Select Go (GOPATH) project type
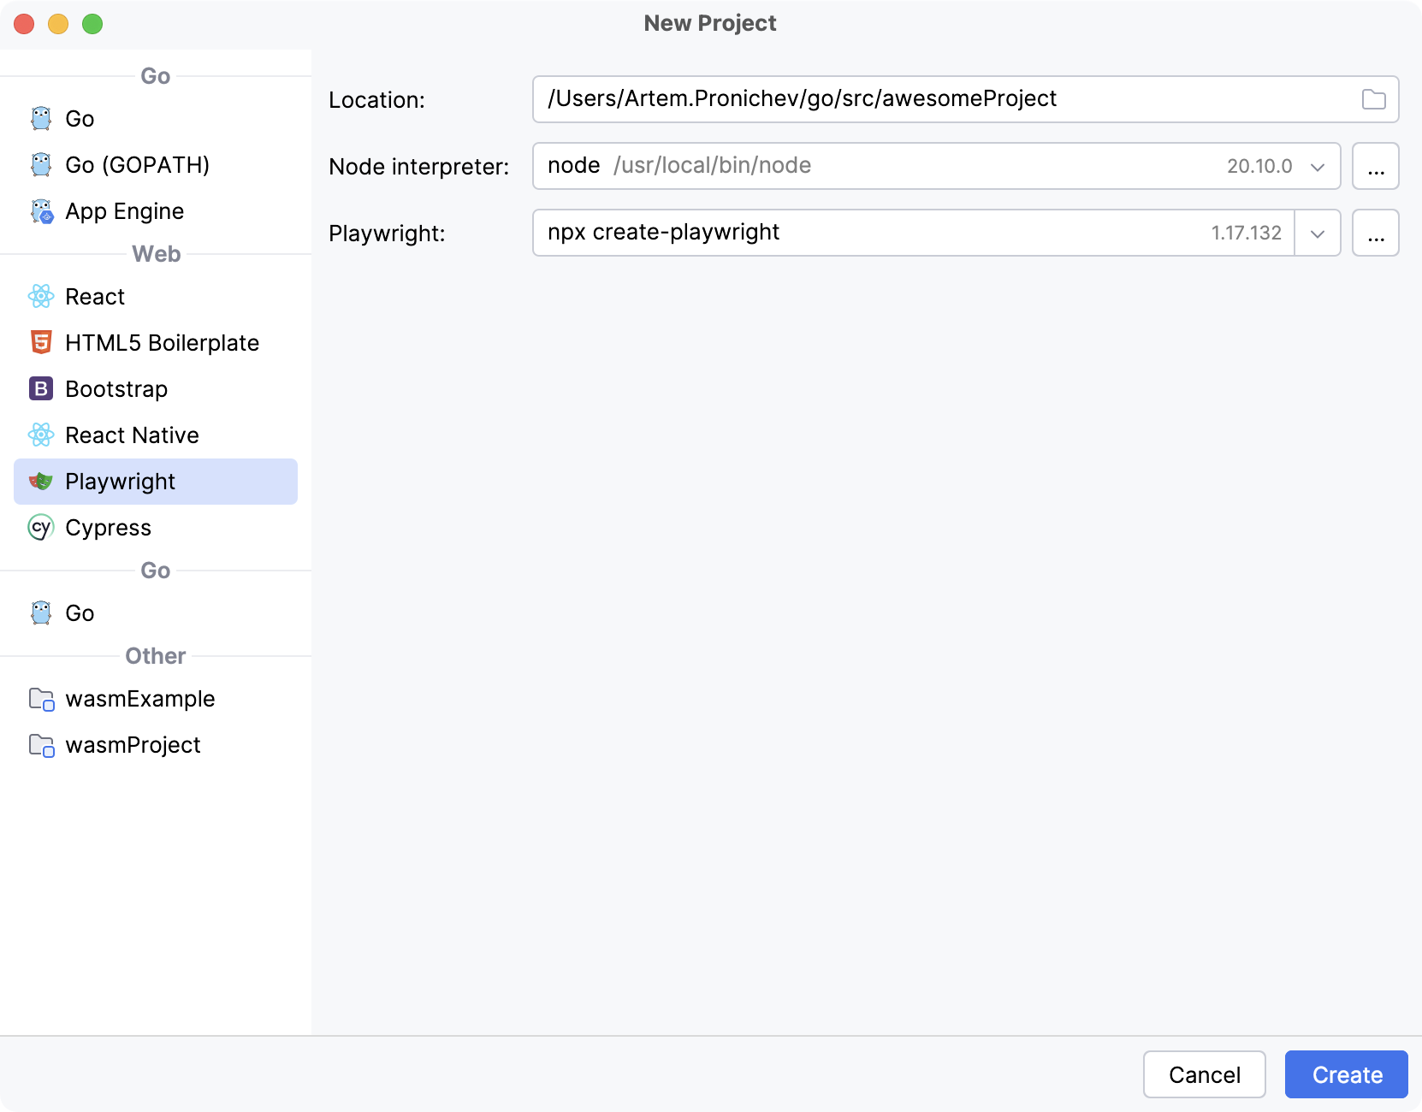The image size is (1422, 1112). click(x=137, y=165)
